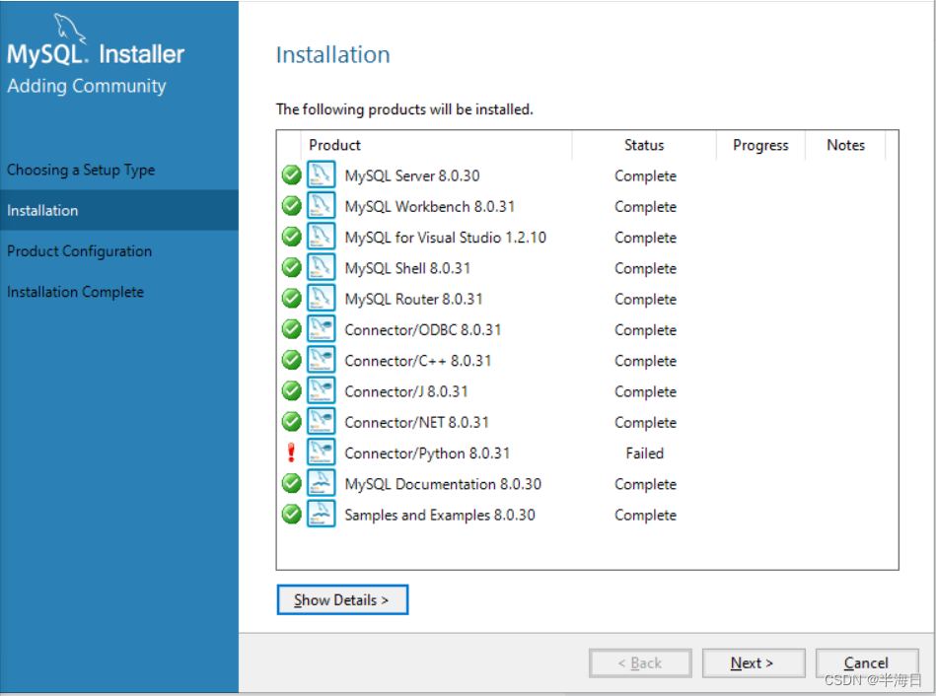Select the MySQL for Visual Studio 1.2.10 text
The height and width of the screenshot is (696, 936).
tap(446, 238)
